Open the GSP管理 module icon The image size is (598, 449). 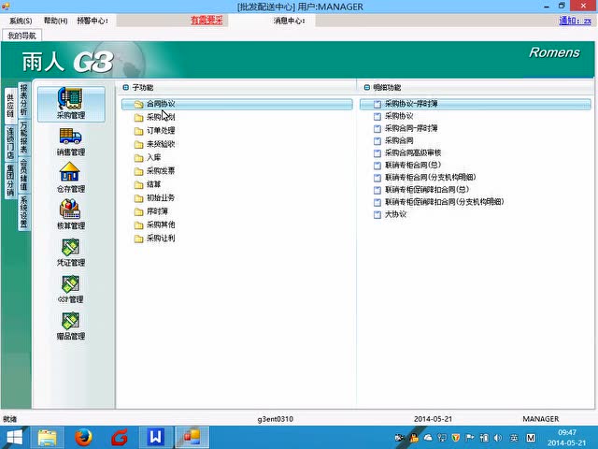tap(71, 284)
